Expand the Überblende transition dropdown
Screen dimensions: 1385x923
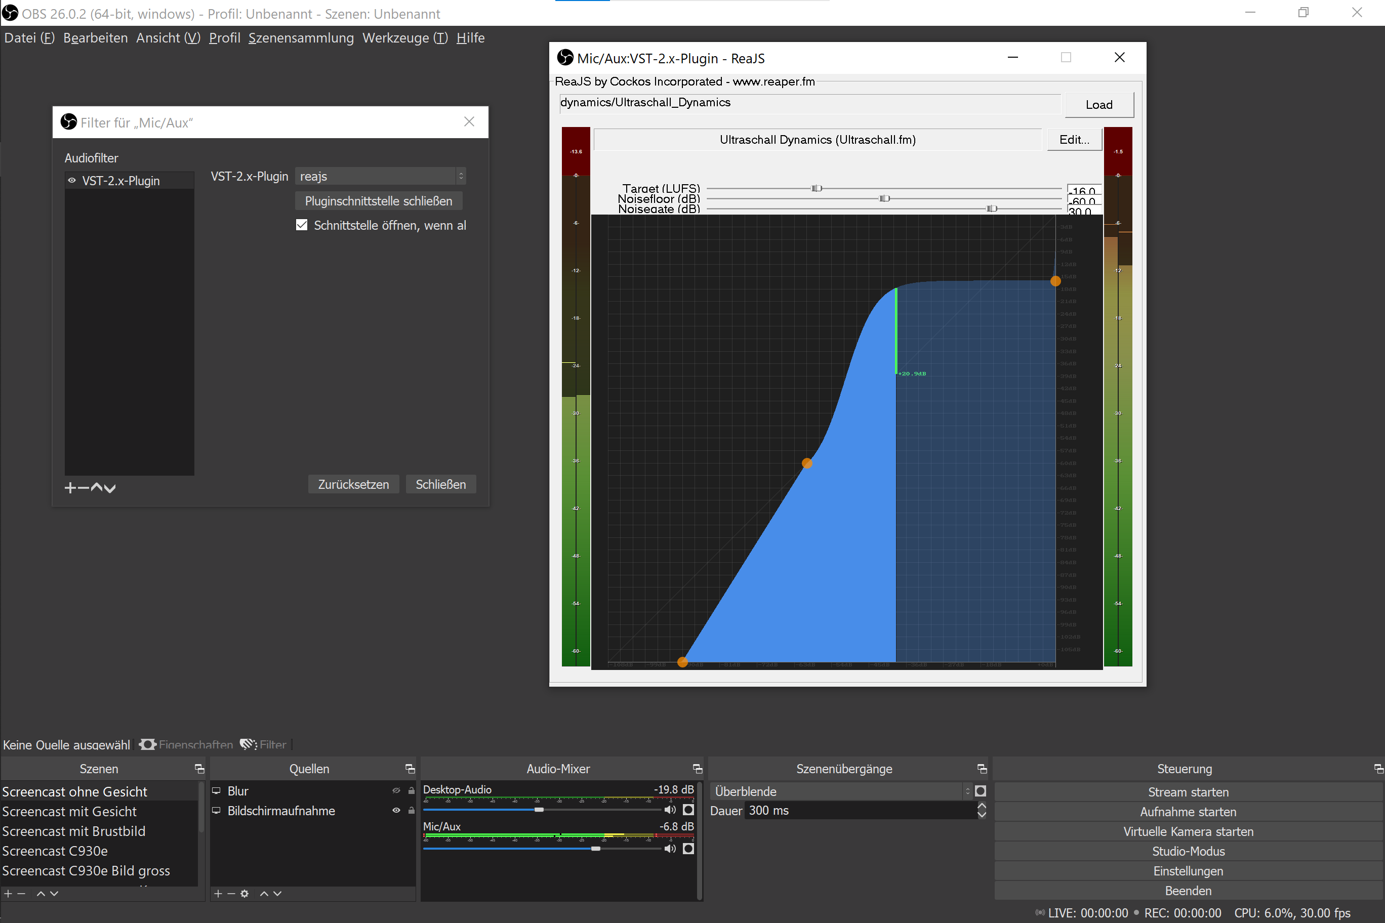(x=841, y=791)
